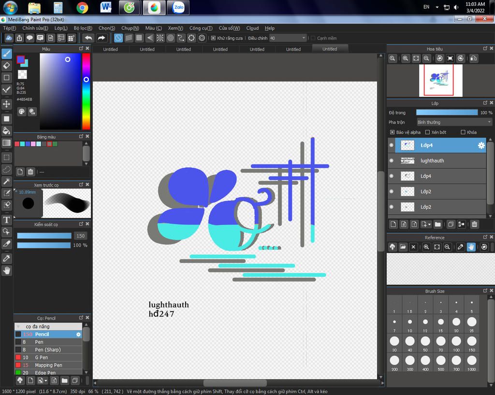Delete layer using the trash icon
Screen dimensions: 495x395
pyautogui.click(x=475, y=224)
